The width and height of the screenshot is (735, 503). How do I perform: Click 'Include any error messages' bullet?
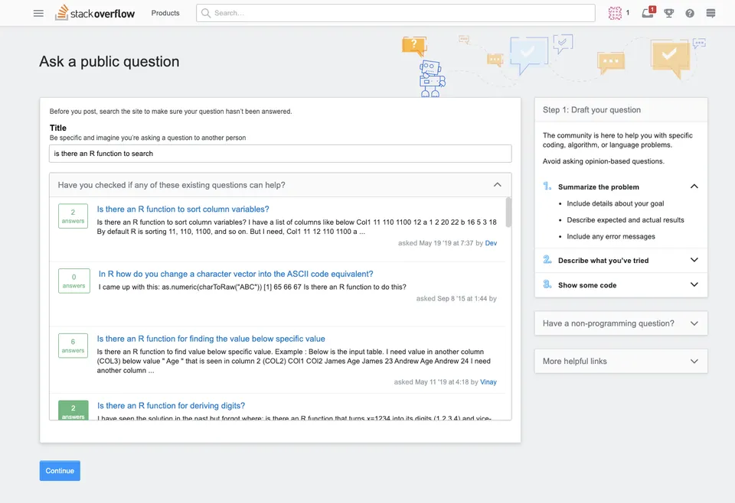[x=611, y=237]
